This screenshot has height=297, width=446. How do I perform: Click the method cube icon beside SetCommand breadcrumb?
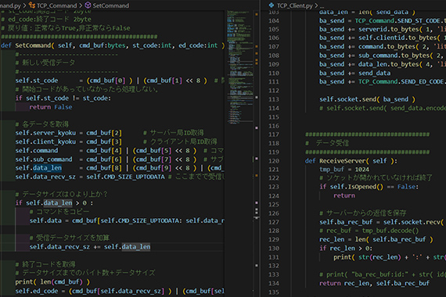click(88, 5)
